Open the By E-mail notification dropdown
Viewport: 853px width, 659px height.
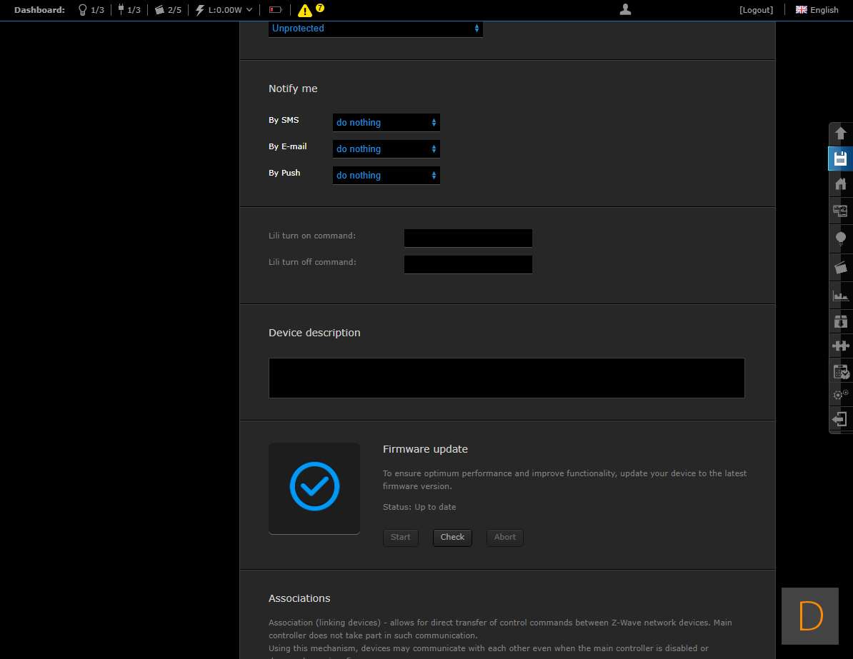tap(386, 149)
